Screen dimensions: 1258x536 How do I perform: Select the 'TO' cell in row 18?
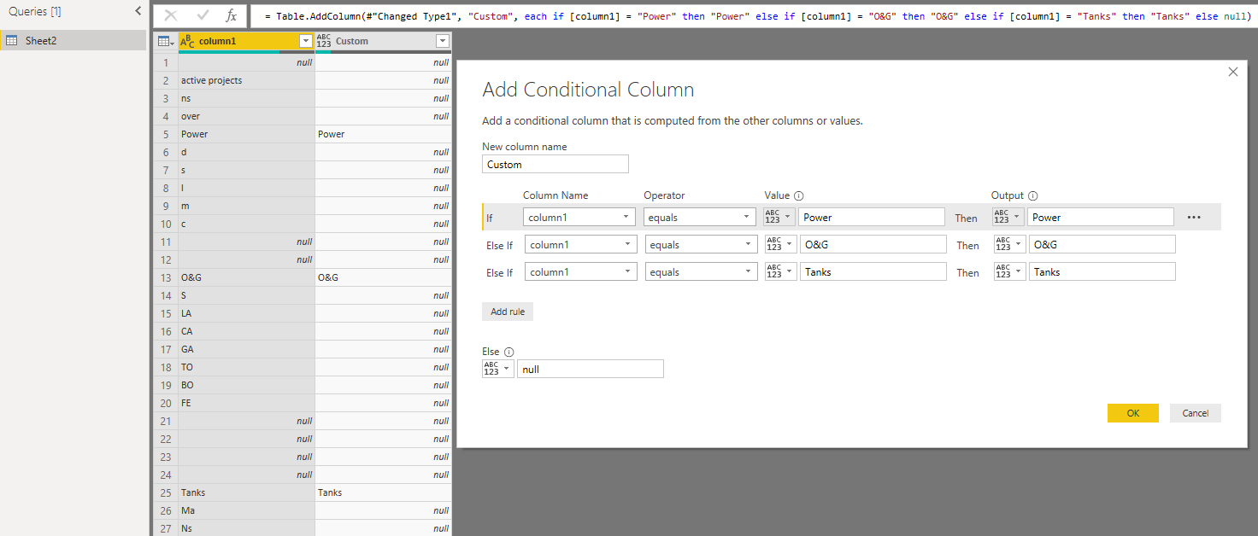pos(246,367)
